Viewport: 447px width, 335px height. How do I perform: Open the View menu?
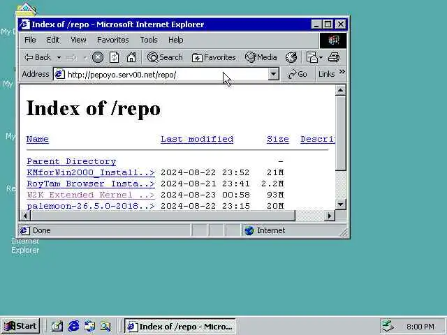tap(78, 40)
